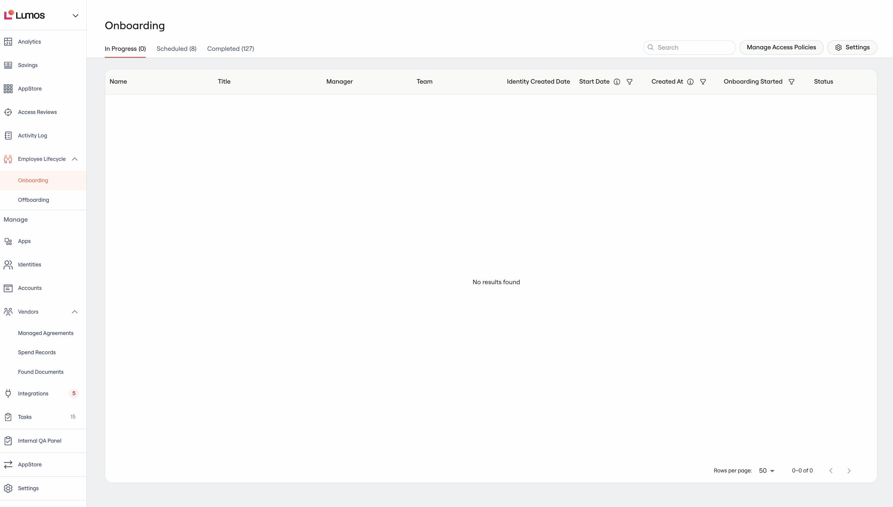The image size is (893, 507).
Task: Click the Created At info icon
Action: tap(690, 82)
